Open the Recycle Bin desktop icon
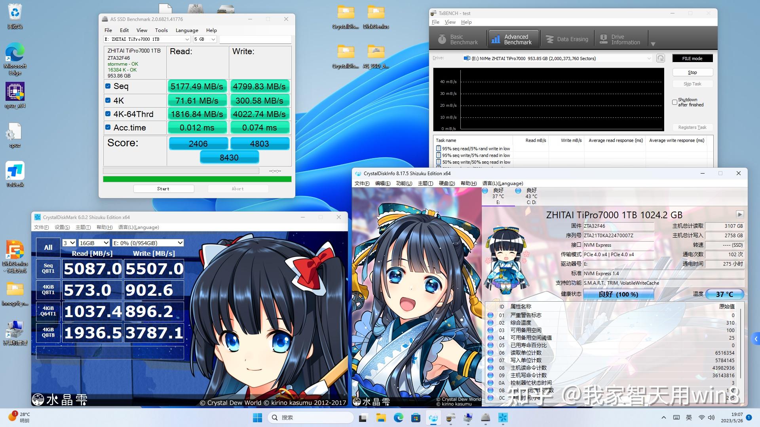The width and height of the screenshot is (760, 427). pyautogui.click(x=15, y=13)
